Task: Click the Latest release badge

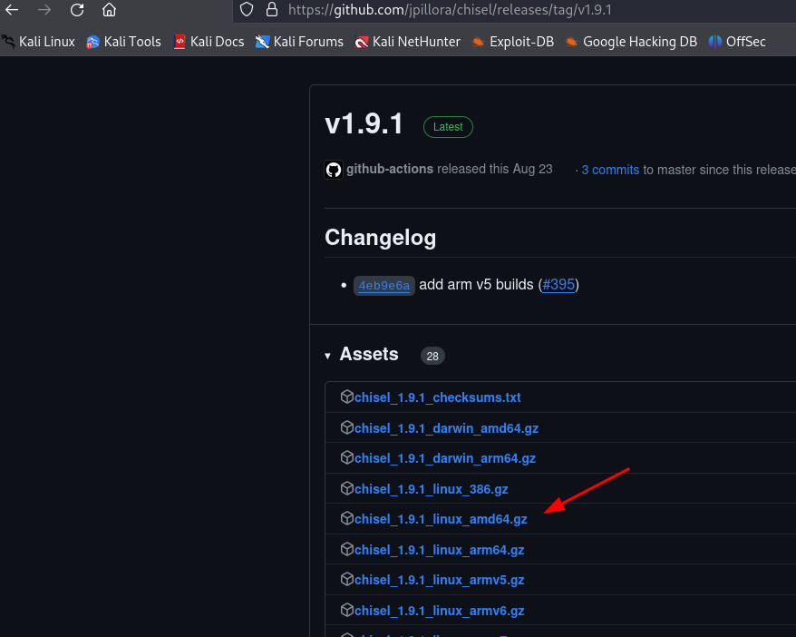Action: point(448,127)
